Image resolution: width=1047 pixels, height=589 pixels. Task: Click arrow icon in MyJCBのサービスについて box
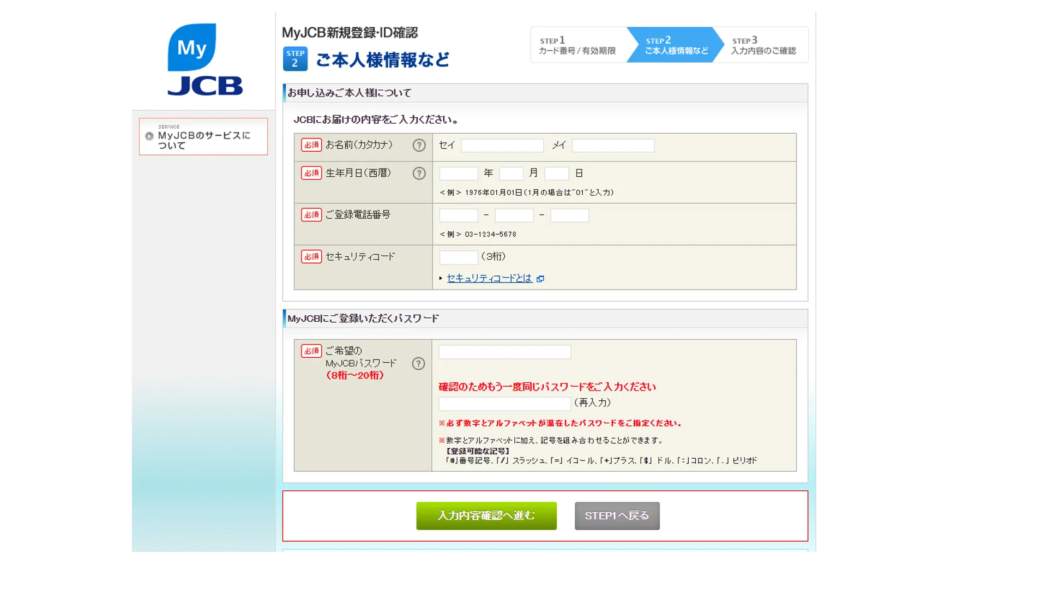pos(149,136)
